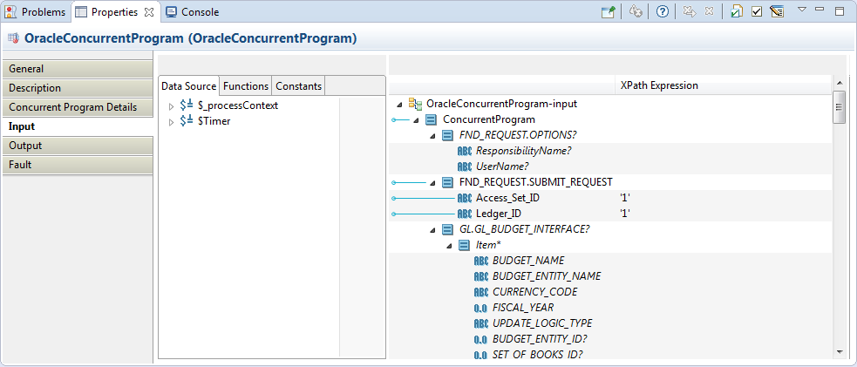
Task: Select the BUDGET_NAME tree row
Action: (610, 261)
